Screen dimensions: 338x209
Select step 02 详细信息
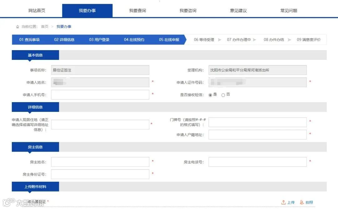pyautogui.click(x=64, y=40)
